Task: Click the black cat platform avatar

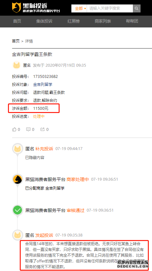Action: pos(18,179)
